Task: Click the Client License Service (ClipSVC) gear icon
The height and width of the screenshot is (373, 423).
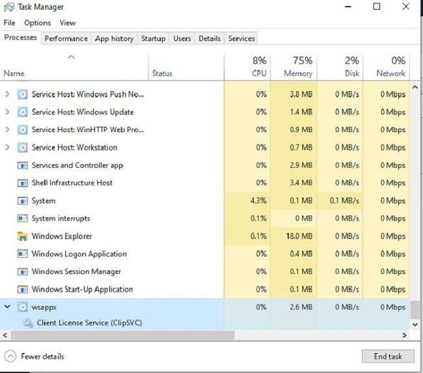Action: pos(28,323)
